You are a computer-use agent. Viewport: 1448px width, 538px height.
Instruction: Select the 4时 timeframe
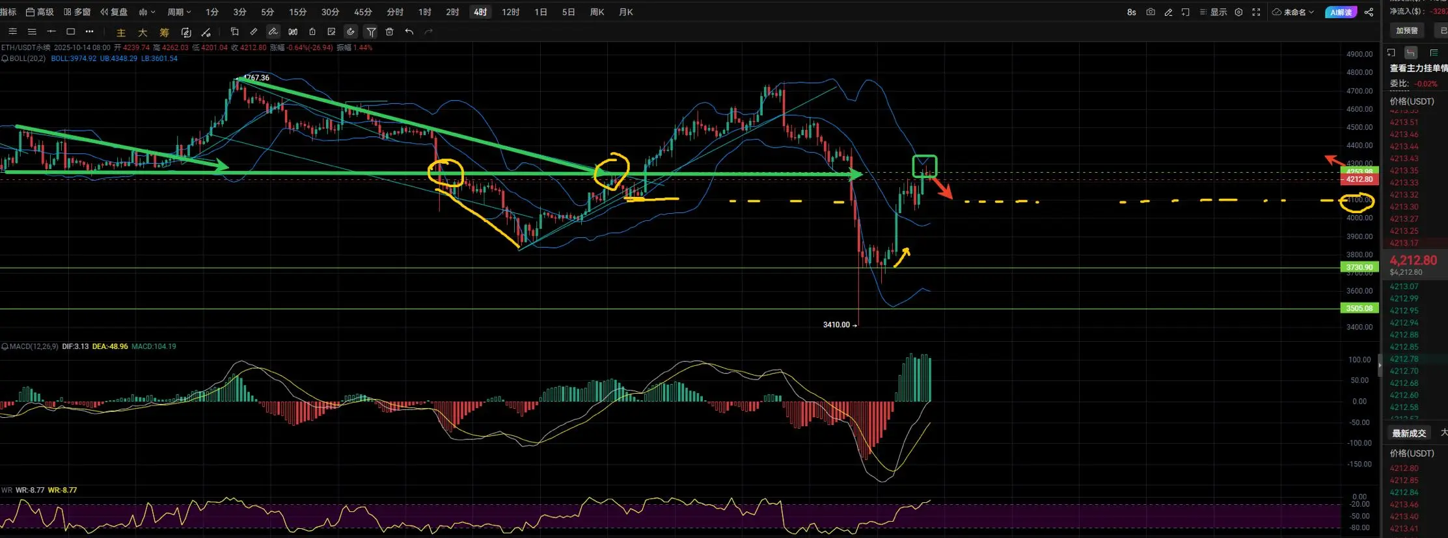coord(480,12)
